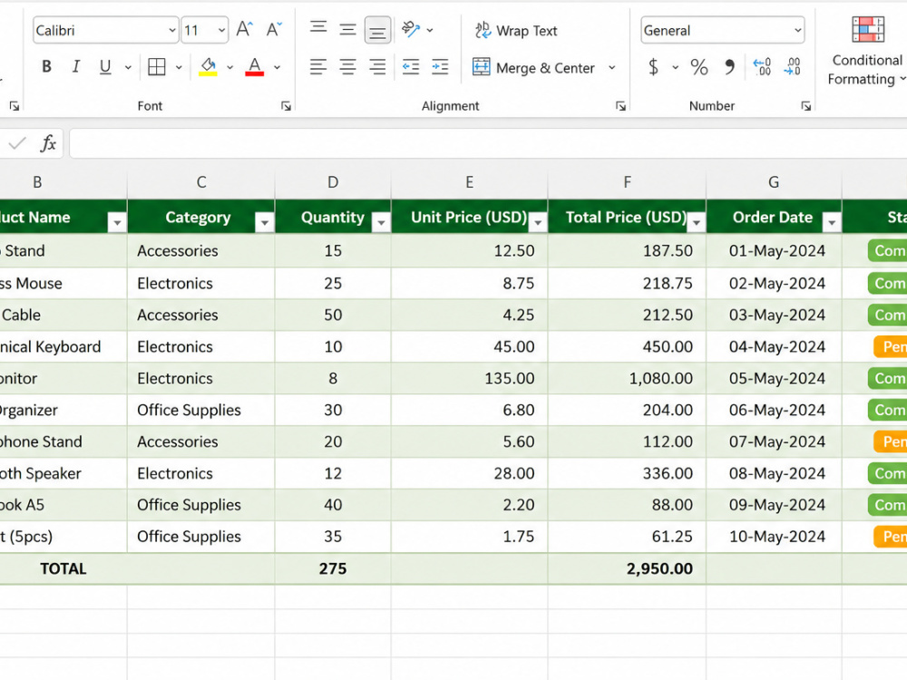Toggle bold formatting
Screen dimensions: 907x680
tap(47, 67)
